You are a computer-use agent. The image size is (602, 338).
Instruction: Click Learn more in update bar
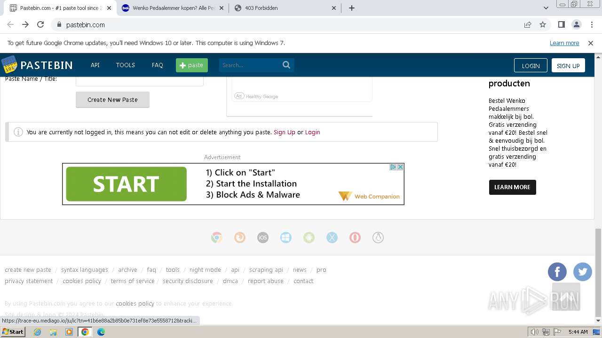[564, 43]
